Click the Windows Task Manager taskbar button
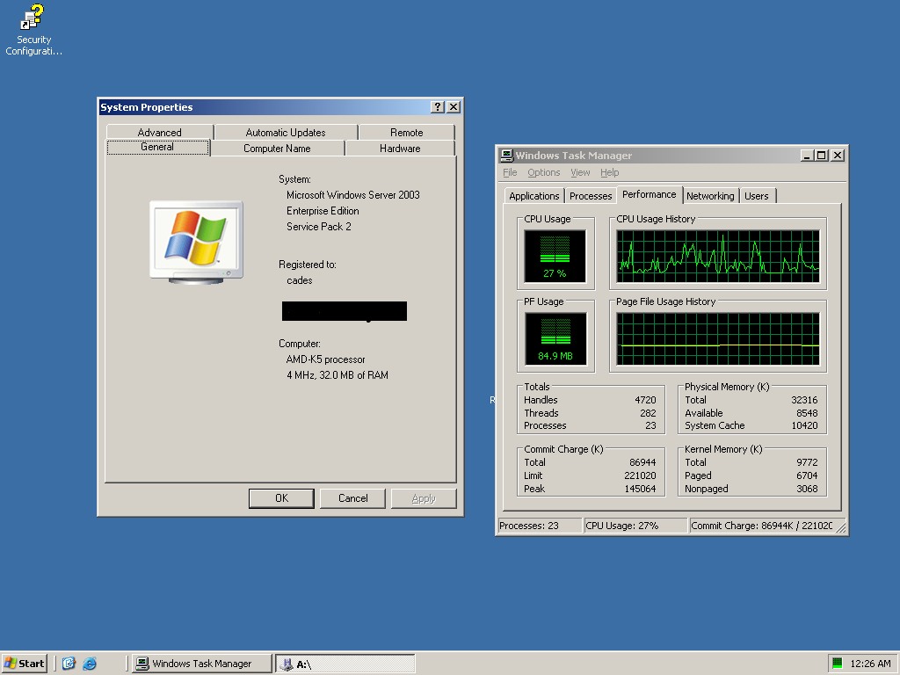Viewport: 900px width, 675px height. [201, 664]
